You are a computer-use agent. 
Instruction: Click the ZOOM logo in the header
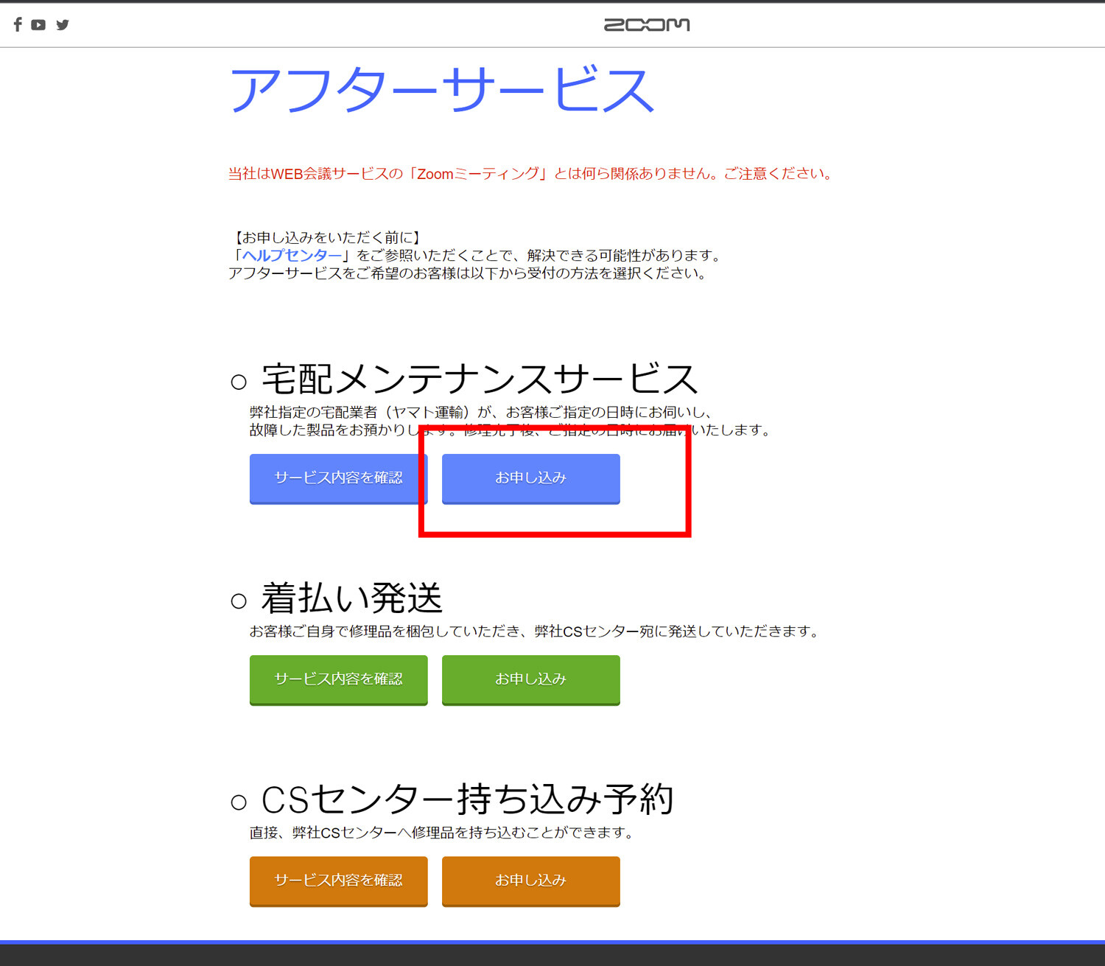647,24
